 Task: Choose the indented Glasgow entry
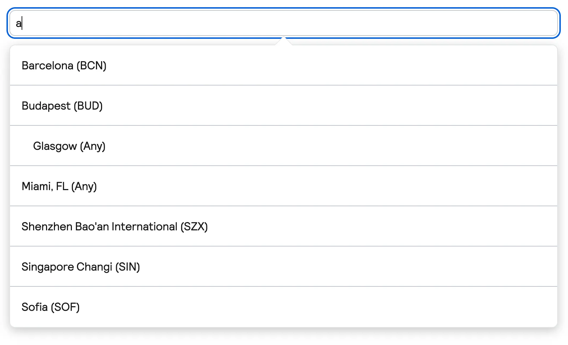click(283, 146)
